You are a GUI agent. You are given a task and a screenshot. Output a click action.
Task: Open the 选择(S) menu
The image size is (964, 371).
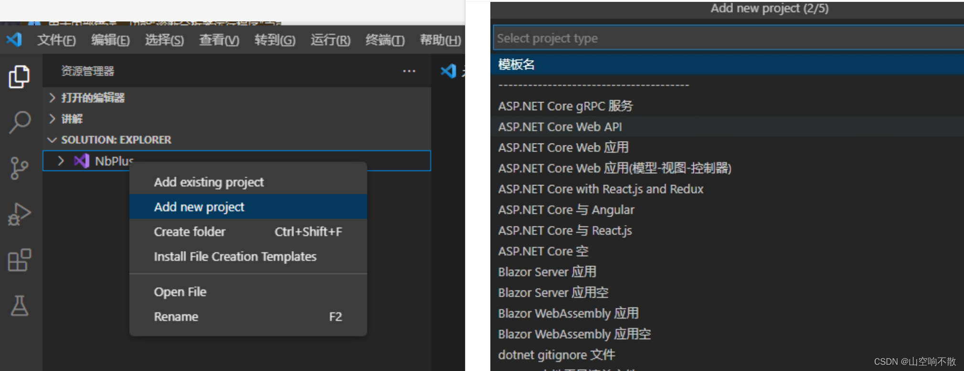pos(164,40)
